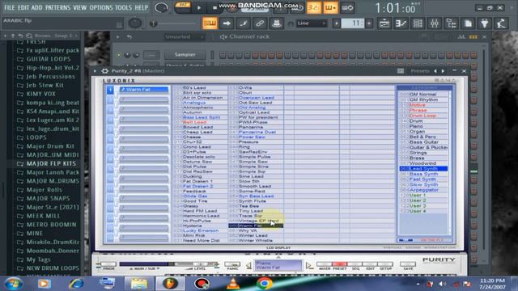Select the Bass Synth category
Viewport: 518px width, 291px height.
(423, 174)
